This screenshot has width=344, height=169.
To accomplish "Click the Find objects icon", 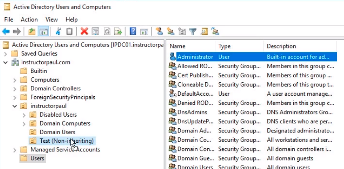I will [204, 32].
